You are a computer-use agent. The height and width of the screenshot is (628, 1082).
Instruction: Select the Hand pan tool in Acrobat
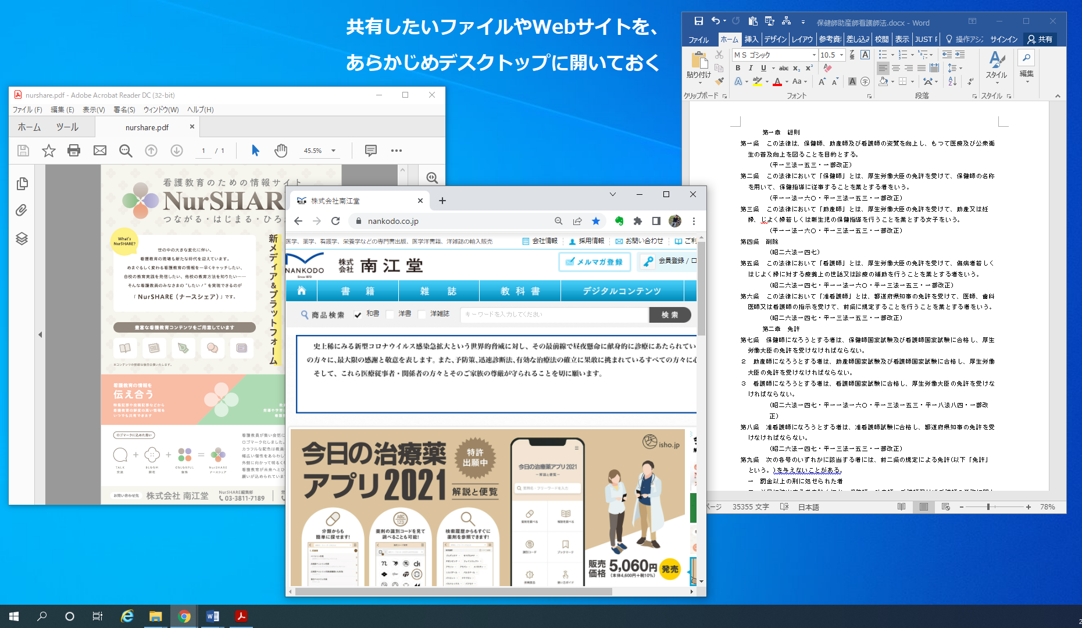click(x=281, y=151)
